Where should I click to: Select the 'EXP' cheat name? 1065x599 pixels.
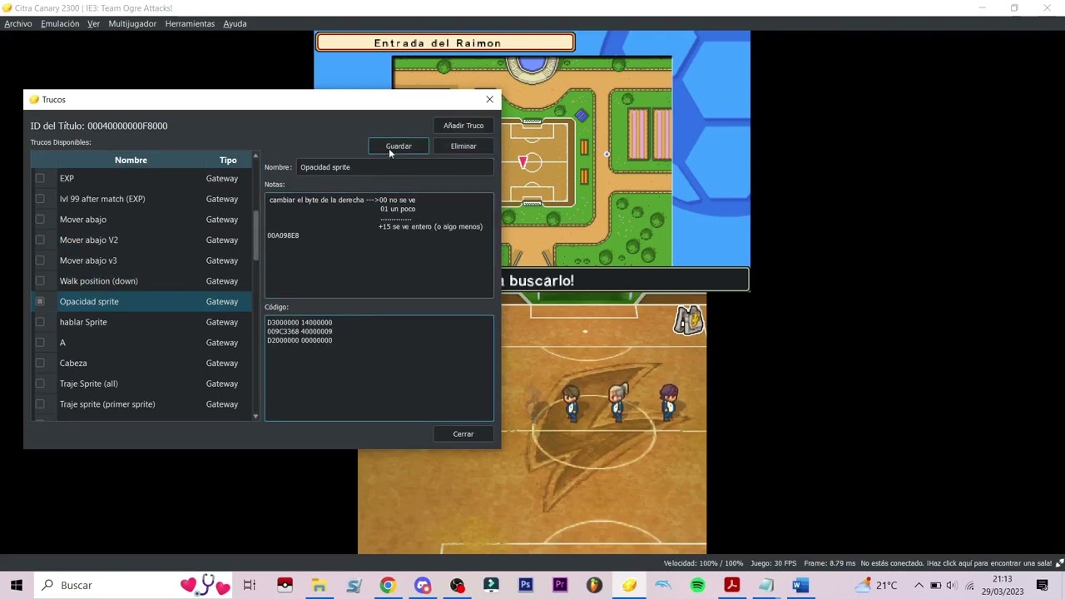[x=67, y=178]
